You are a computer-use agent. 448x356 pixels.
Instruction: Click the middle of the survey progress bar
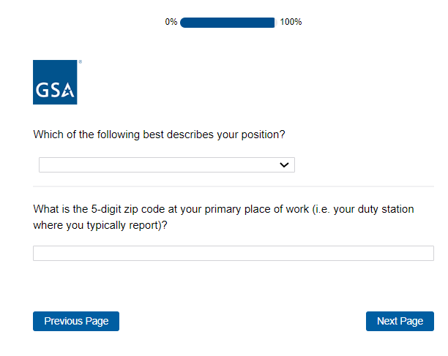pos(227,23)
